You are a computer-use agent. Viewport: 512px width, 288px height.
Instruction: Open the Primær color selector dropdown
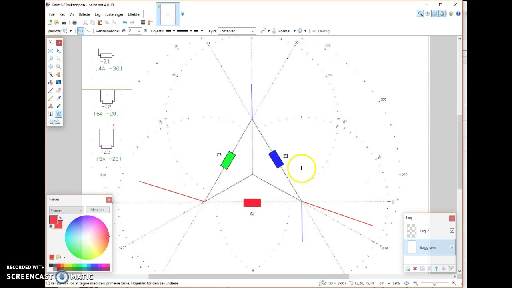66,210
